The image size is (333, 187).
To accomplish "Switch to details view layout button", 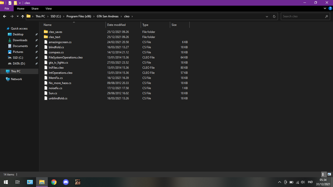I will (324, 175).
